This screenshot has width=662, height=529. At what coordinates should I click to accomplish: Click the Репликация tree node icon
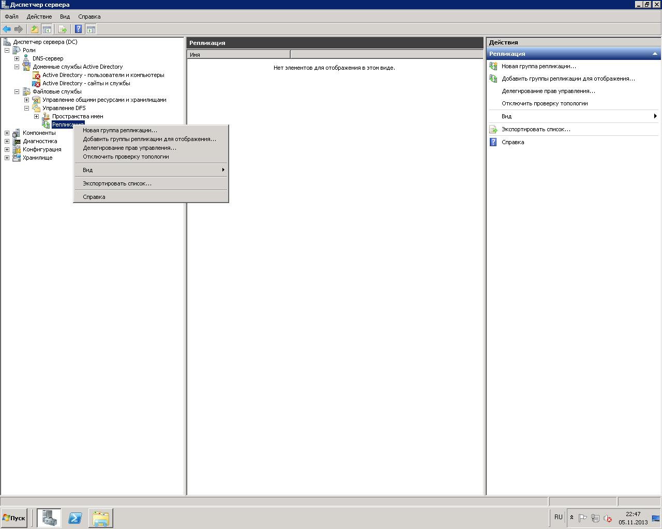point(46,125)
